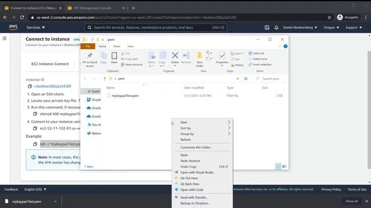Click the Copy icon in ribbon
This screenshot has width=371, height=208.
(x=103, y=55)
